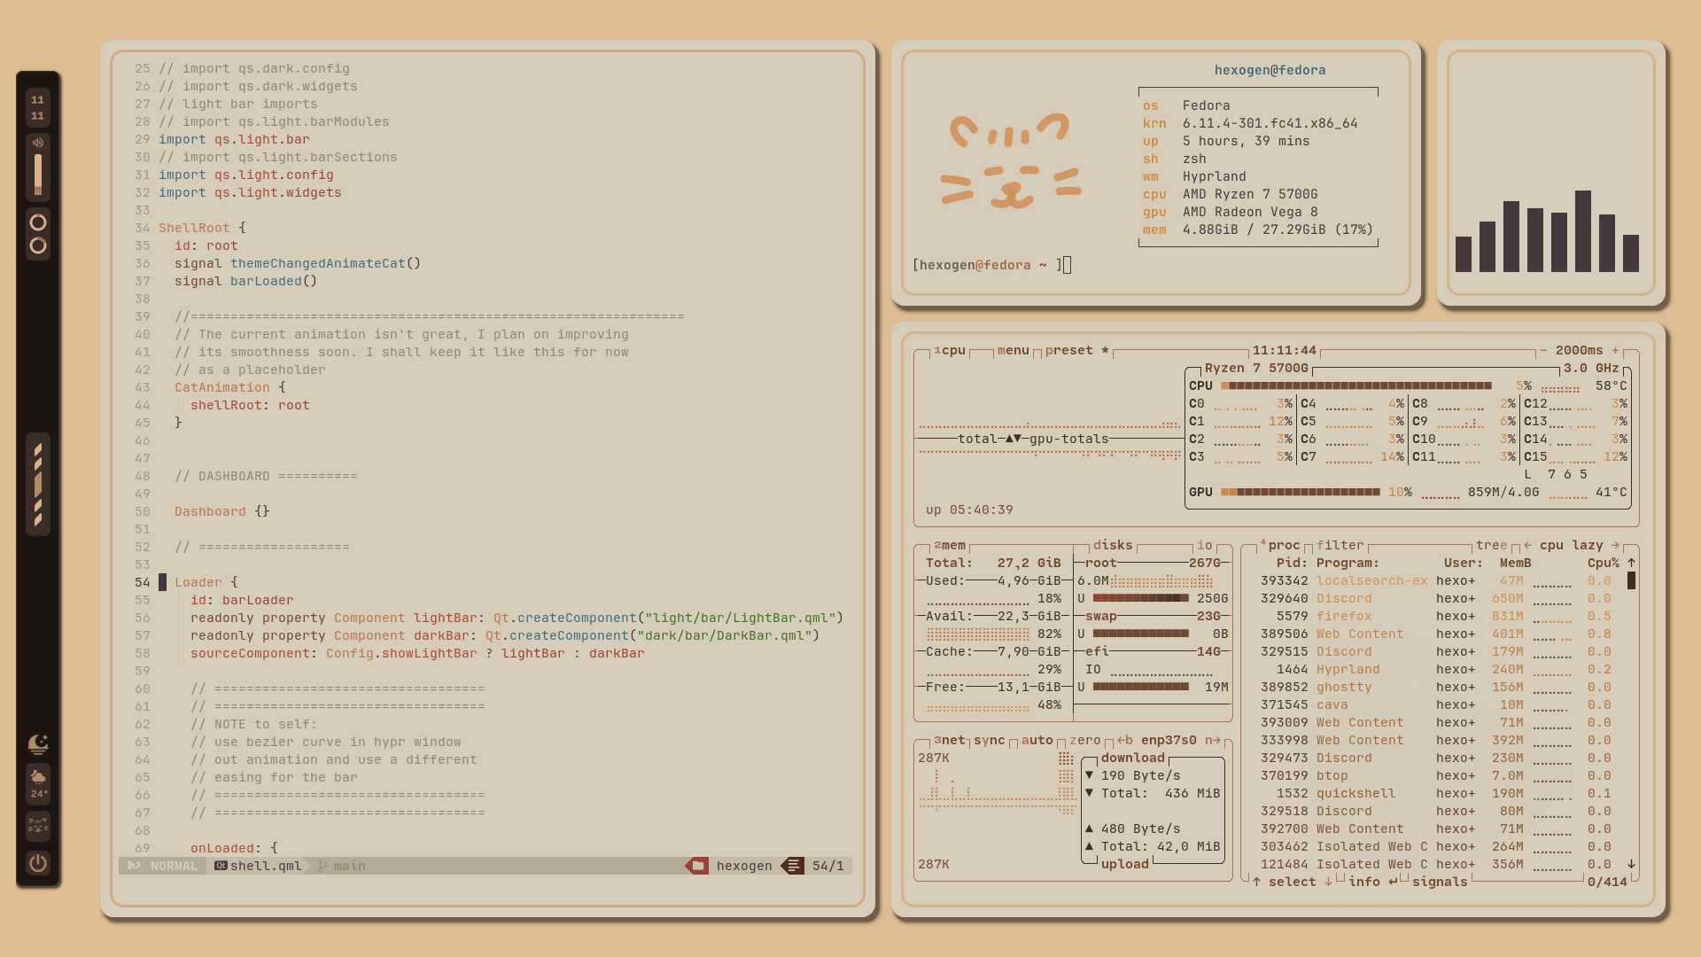The height and width of the screenshot is (957, 1701).
Task: Toggle auto scaling in the net panel
Action: 1037,740
